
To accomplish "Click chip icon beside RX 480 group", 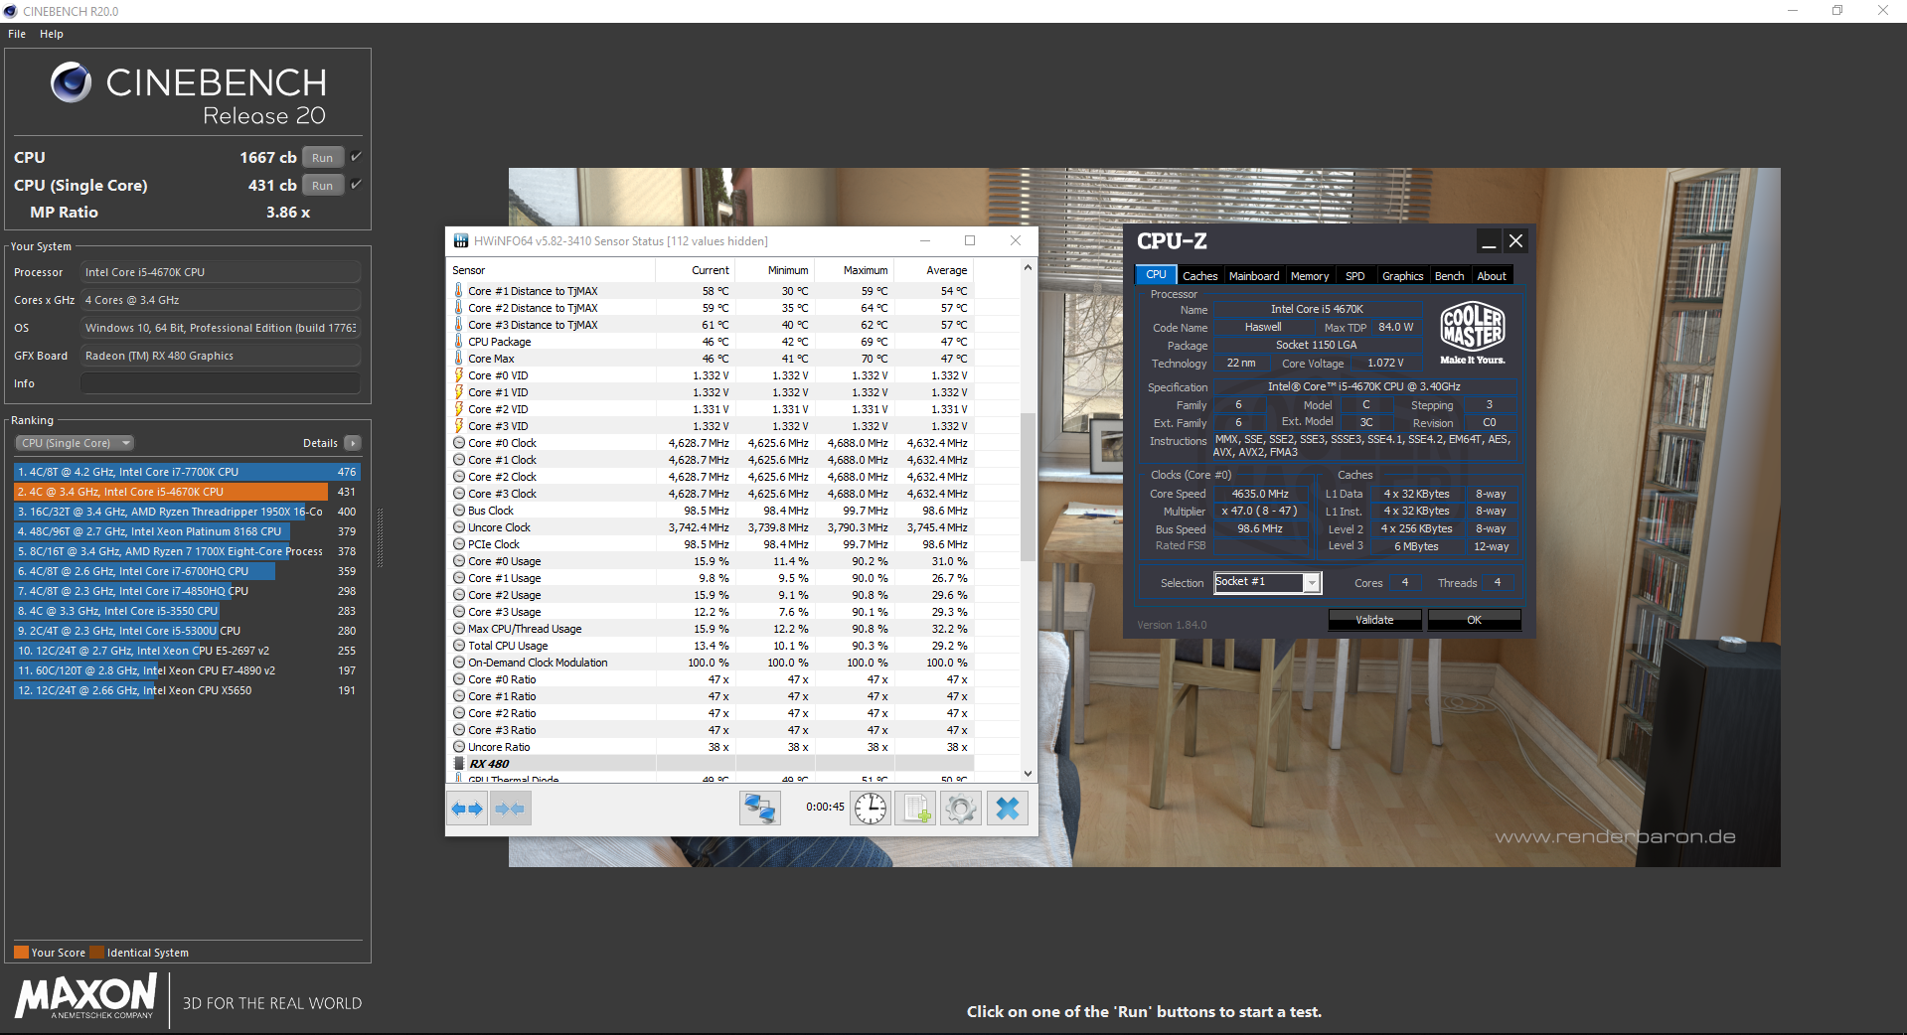I will (x=459, y=764).
